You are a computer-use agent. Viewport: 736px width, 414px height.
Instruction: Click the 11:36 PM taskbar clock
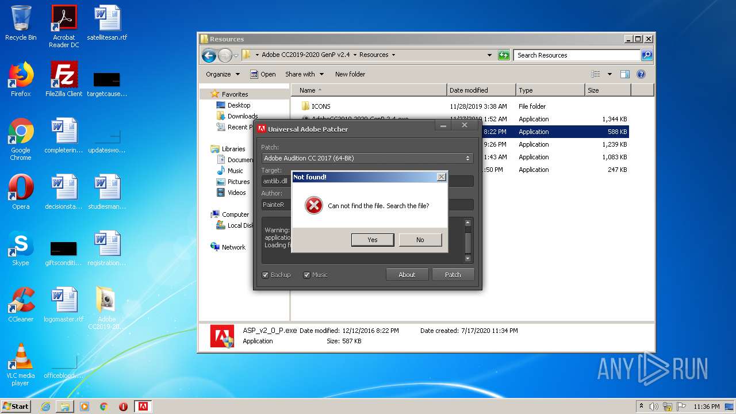(707, 407)
